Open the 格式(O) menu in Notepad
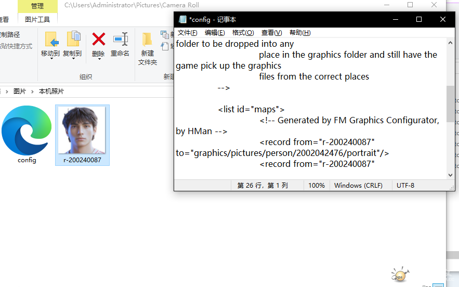This screenshot has width=459, height=287. pos(243,33)
